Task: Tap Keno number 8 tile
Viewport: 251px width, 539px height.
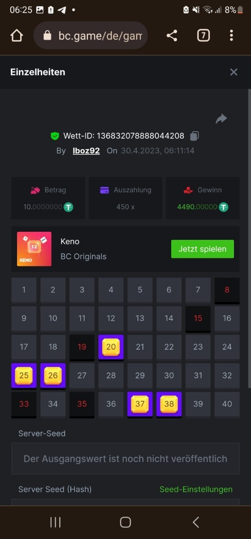Action: click(x=227, y=290)
